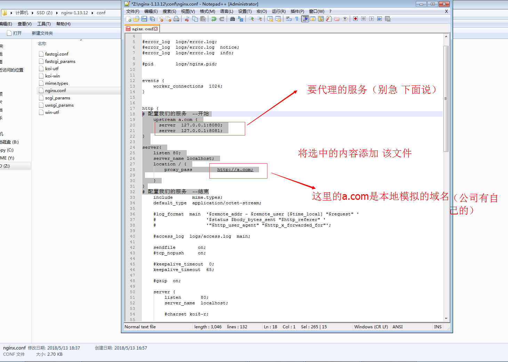
Task: Click Windows (CR LF) in status bar
Action: tap(371, 327)
